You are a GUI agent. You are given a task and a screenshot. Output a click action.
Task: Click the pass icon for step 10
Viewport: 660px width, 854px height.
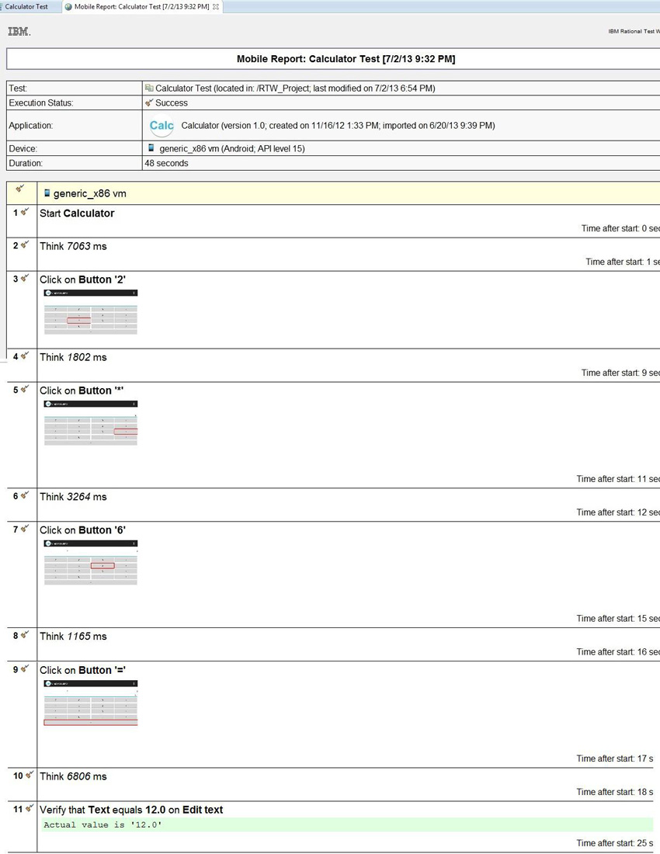pos(30,775)
